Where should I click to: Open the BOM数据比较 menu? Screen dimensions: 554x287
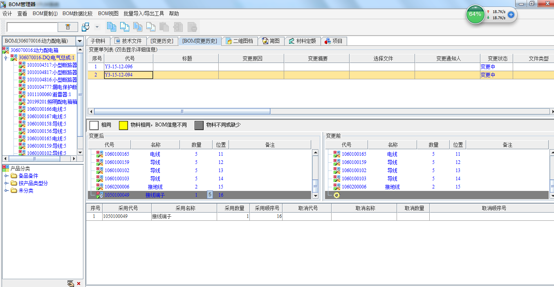pos(77,13)
